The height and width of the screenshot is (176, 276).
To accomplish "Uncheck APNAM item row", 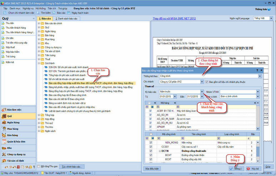I will point(151,127).
